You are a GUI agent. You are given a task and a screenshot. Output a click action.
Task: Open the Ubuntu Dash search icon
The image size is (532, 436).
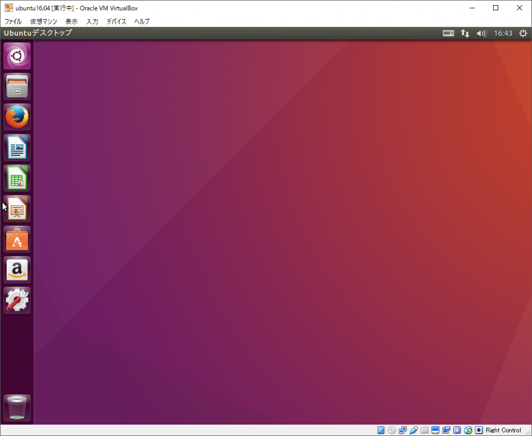click(x=17, y=56)
